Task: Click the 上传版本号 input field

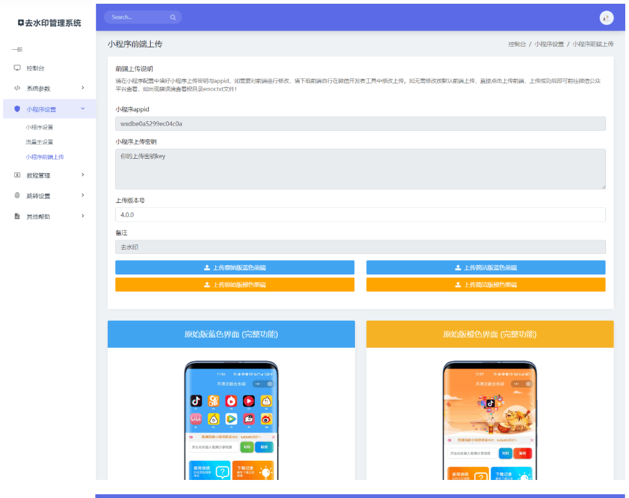Action: [360, 215]
